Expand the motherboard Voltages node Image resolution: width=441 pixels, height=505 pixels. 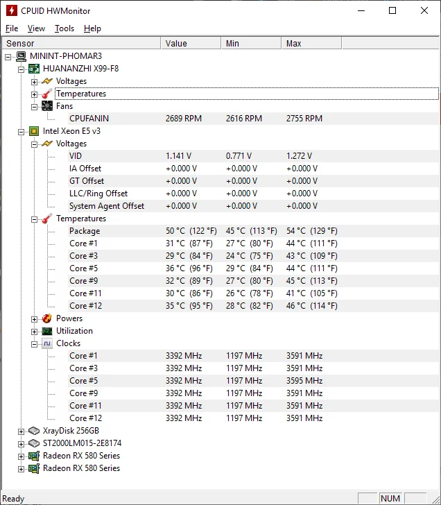click(34, 82)
